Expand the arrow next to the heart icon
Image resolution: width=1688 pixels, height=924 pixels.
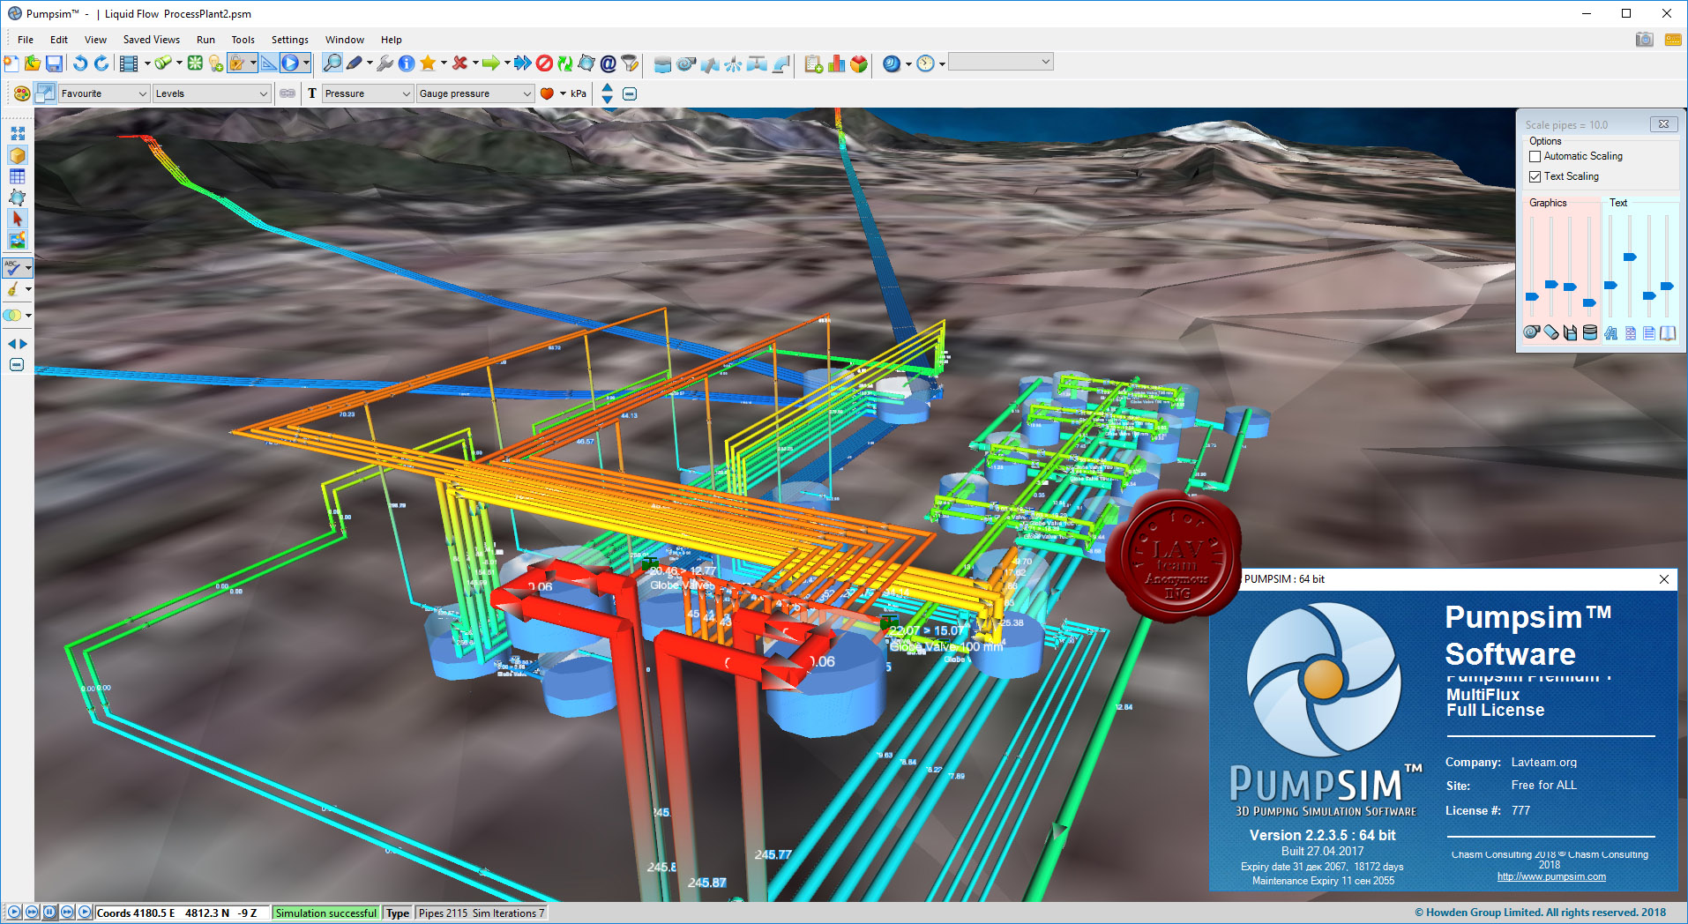(563, 93)
